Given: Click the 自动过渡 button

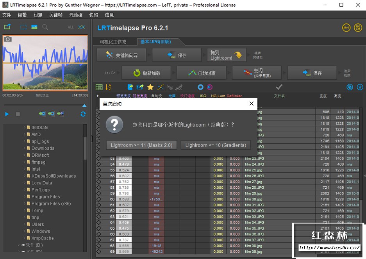Looking at the screenshot, I should [202, 73].
